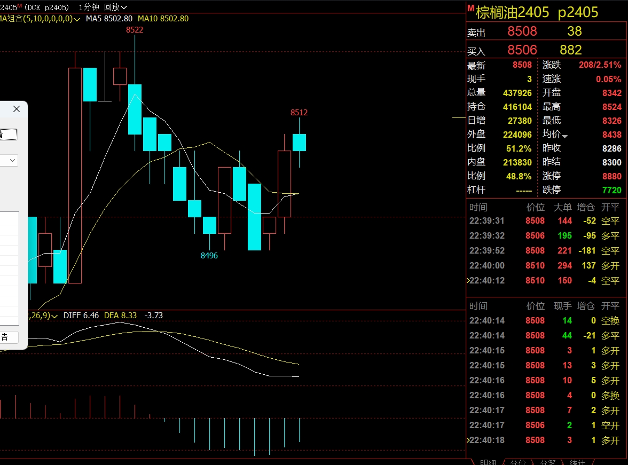Click the 持仓 value 416104

click(x=517, y=107)
